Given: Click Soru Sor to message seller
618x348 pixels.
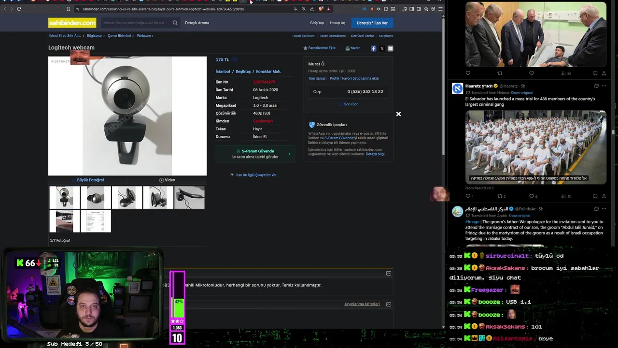Looking at the screenshot, I should click(x=348, y=104).
